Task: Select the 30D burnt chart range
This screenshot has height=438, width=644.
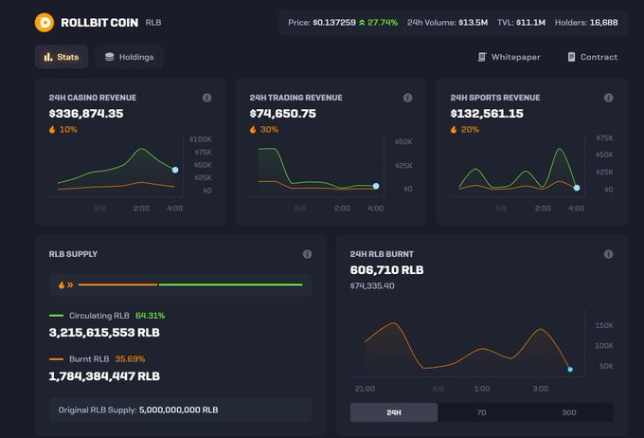Action: coord(569,412)
